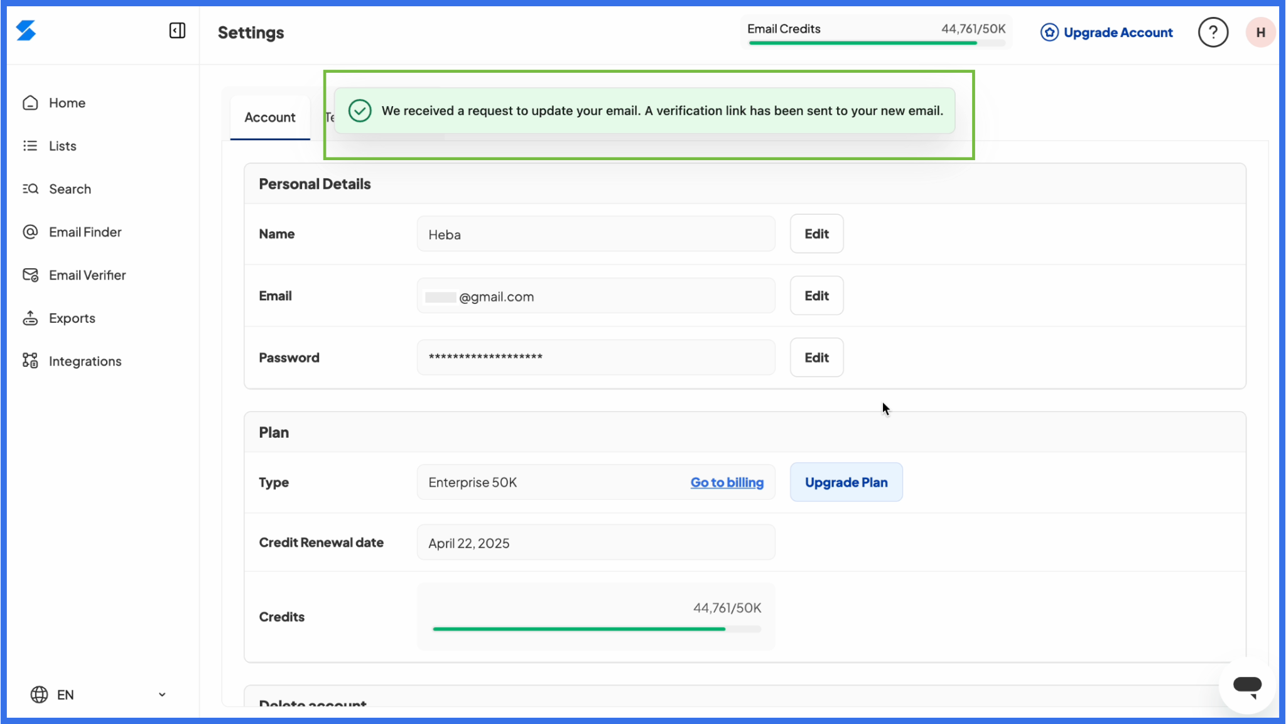Screen dimensions: 1286x724
Task: Click the Credit Renewal date April 22, 2025
Action: [596, 543]
